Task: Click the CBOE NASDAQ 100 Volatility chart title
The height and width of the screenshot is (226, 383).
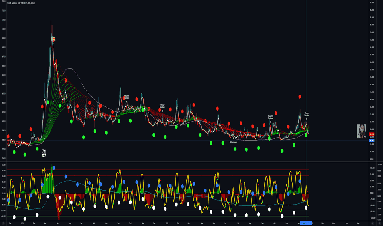Action: (21, 3)
